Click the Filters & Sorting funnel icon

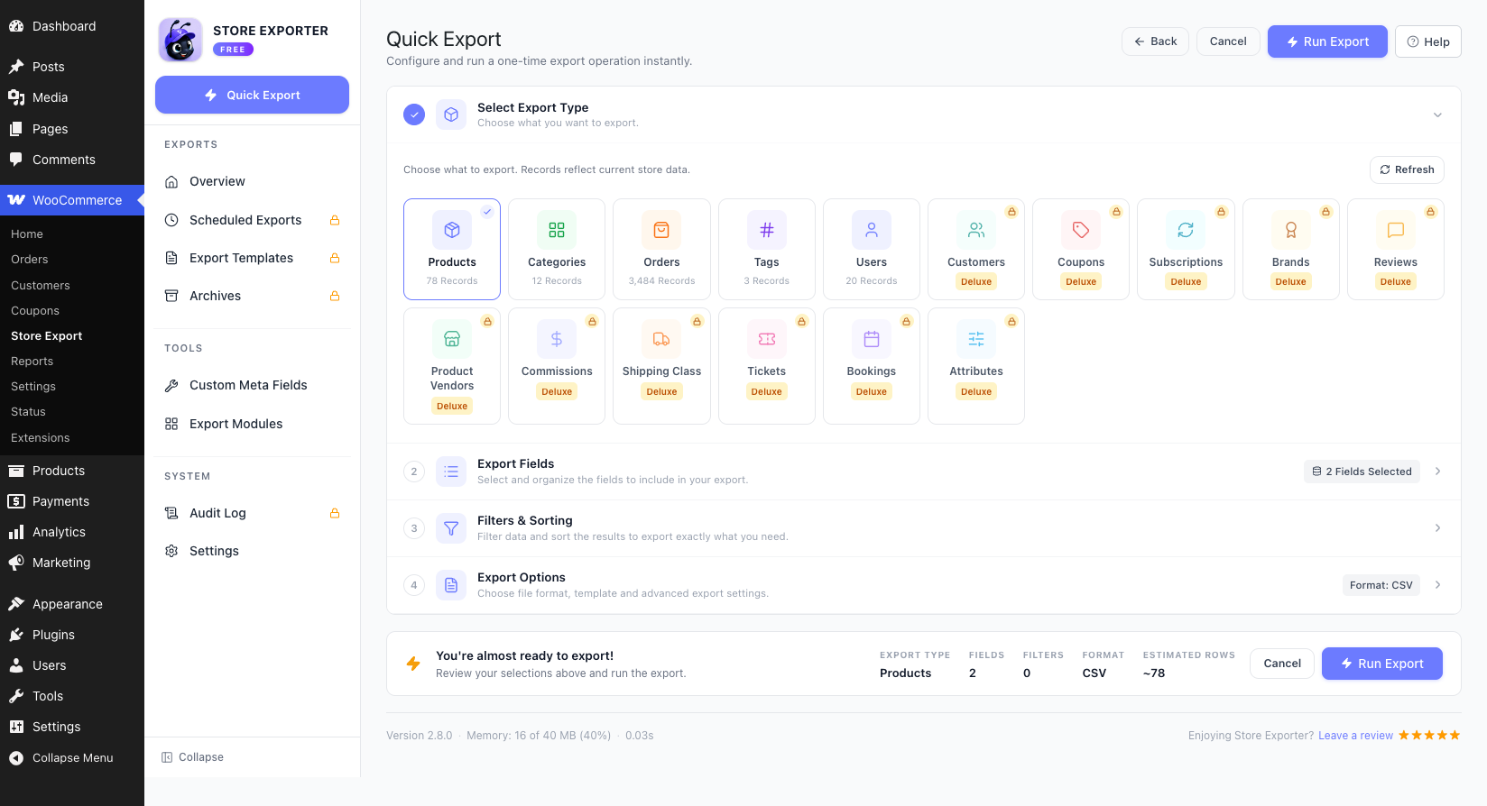coord(451,528)
